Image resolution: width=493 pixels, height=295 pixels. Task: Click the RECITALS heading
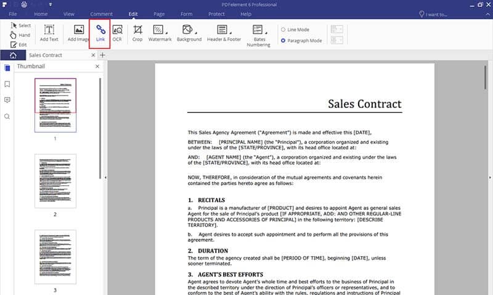coord(211,200)
